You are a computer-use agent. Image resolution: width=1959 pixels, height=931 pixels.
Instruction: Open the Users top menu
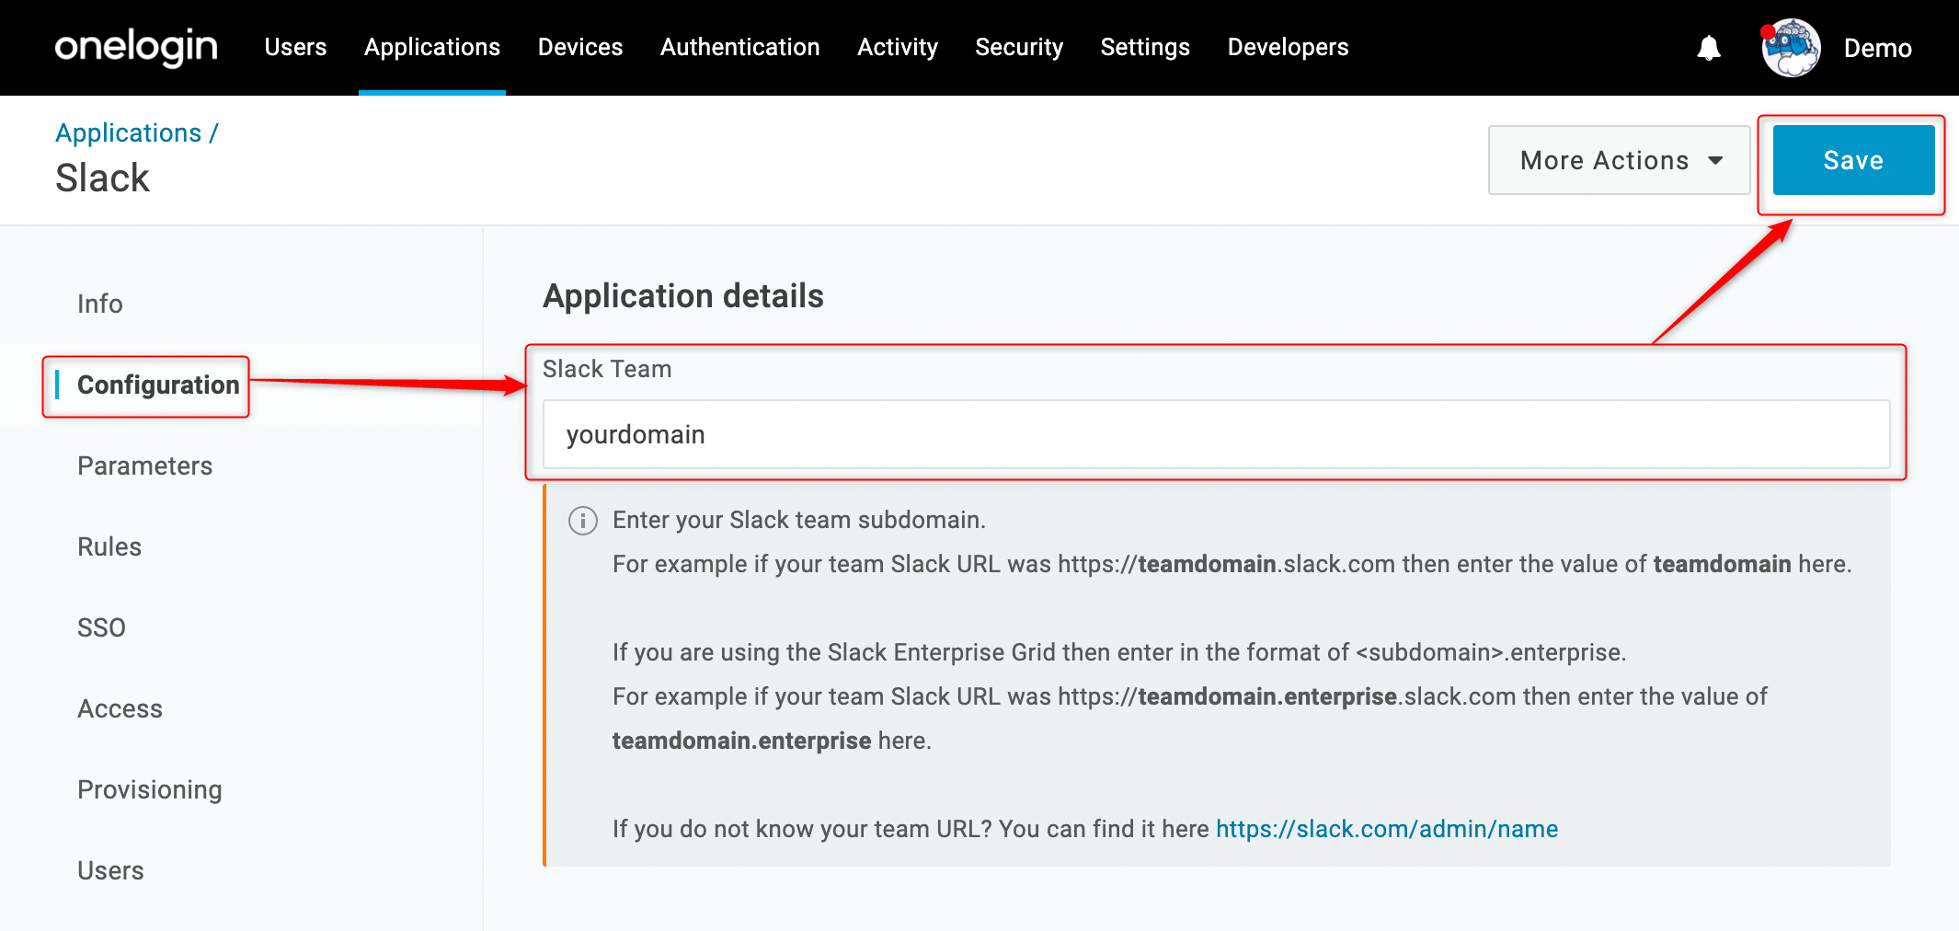point(295,47)
